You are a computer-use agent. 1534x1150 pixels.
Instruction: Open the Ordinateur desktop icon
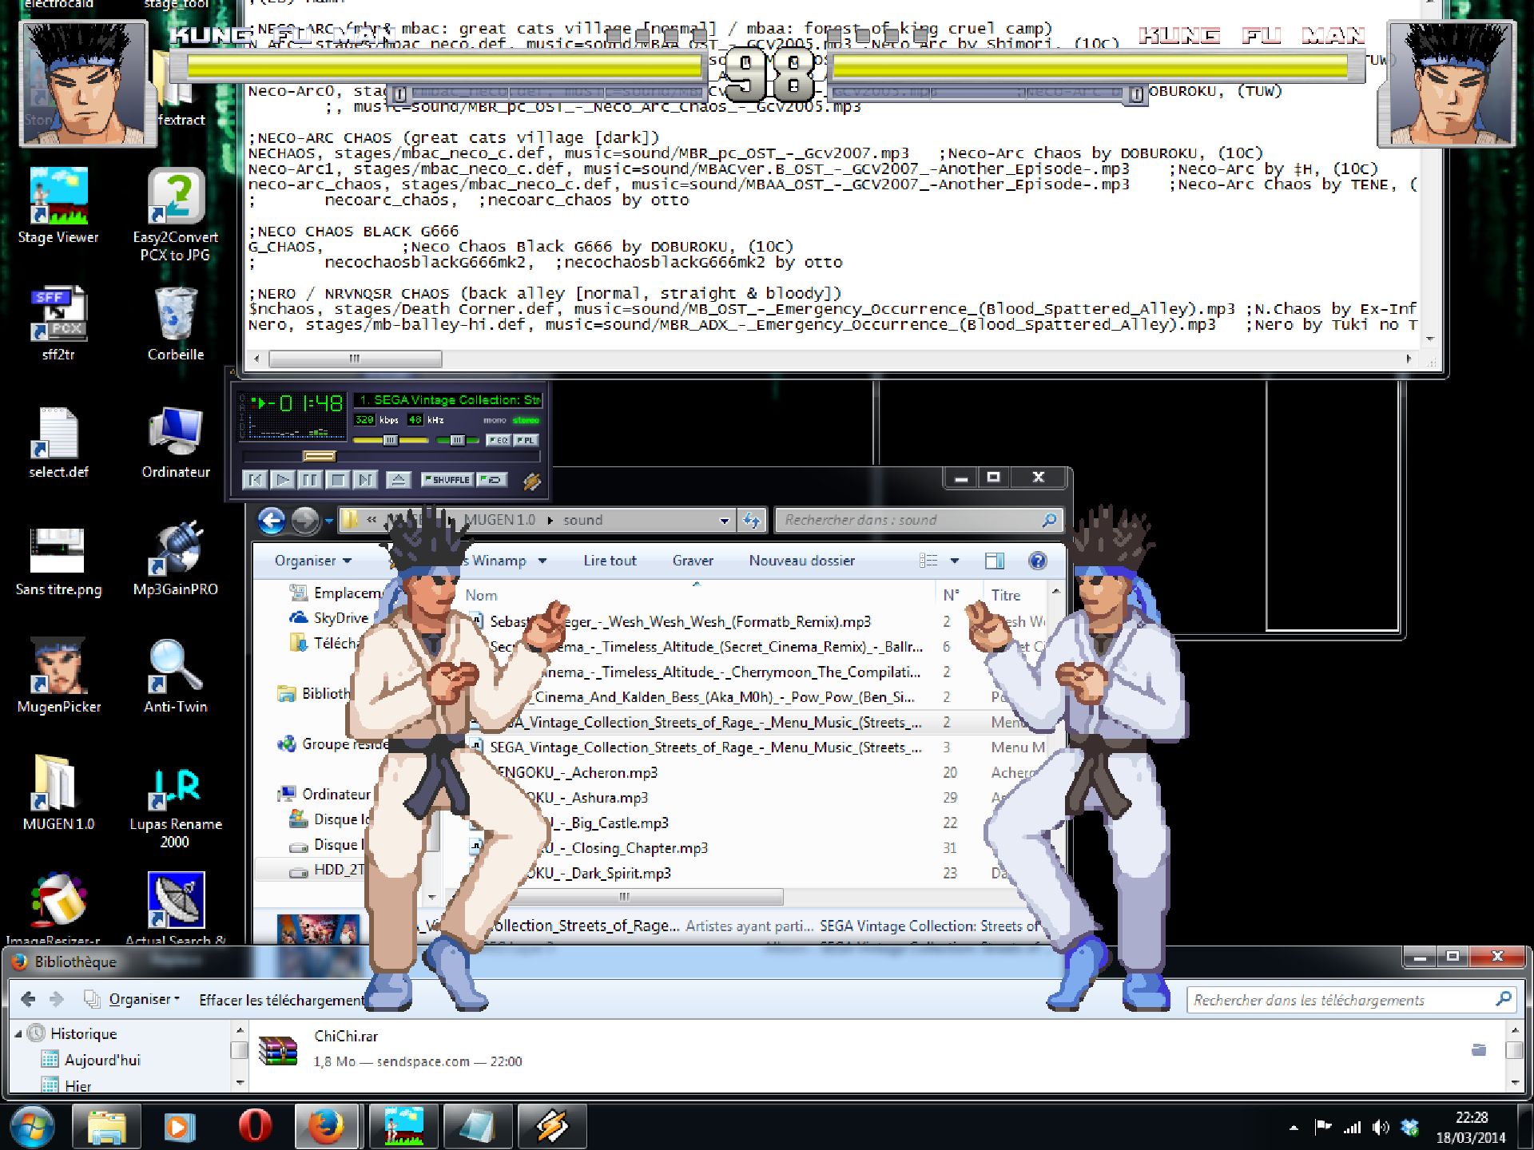click(x=175, y=442)
